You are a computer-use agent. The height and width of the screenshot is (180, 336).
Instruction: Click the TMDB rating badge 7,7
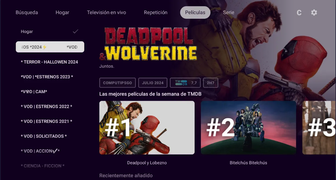click(185, 83)
